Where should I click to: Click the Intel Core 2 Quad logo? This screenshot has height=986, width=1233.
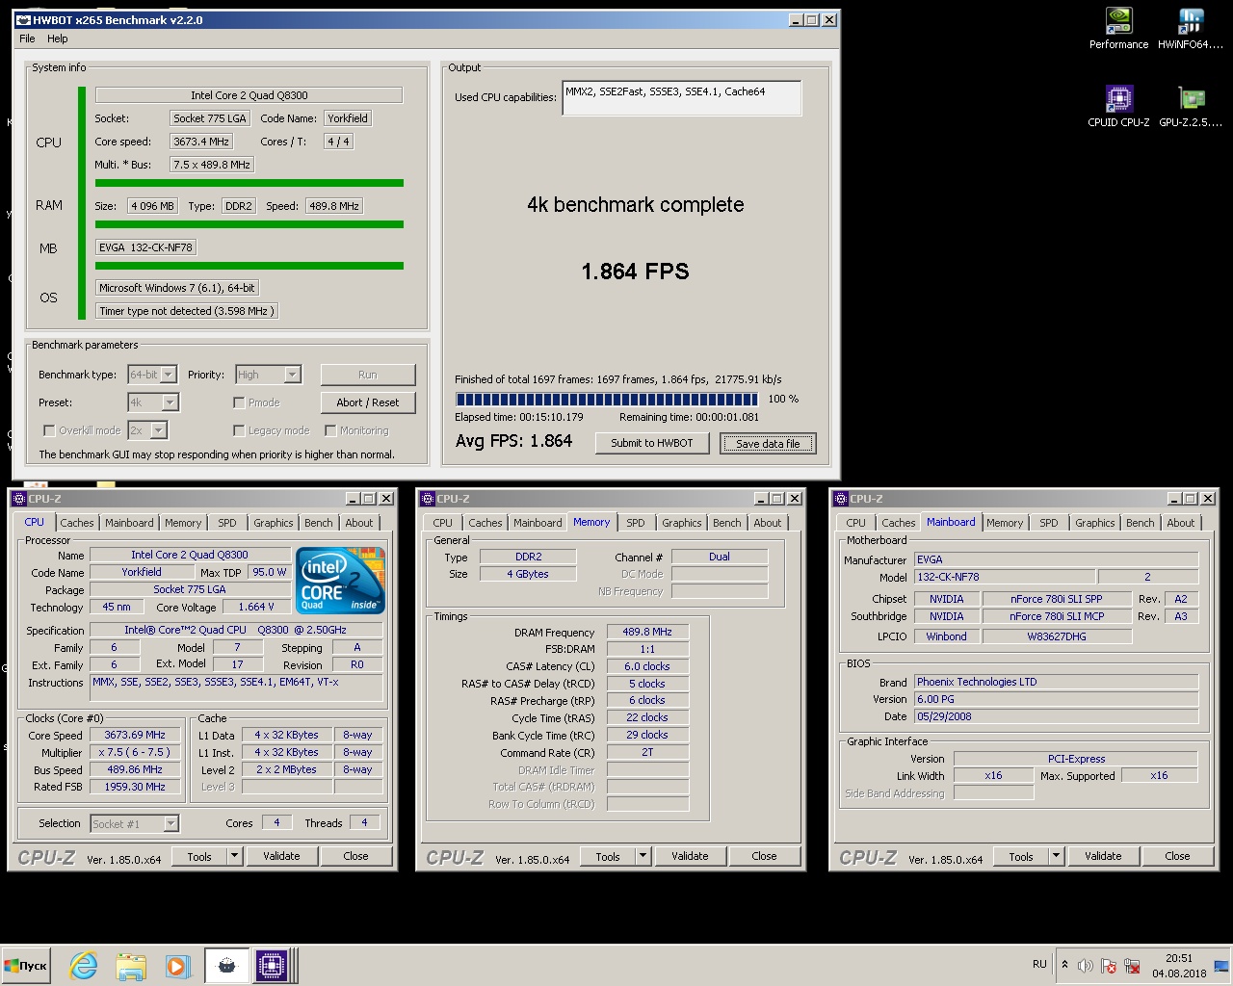coord(341,580)
